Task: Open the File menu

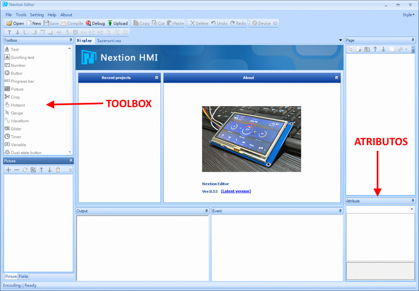Action: pos(9,15)
